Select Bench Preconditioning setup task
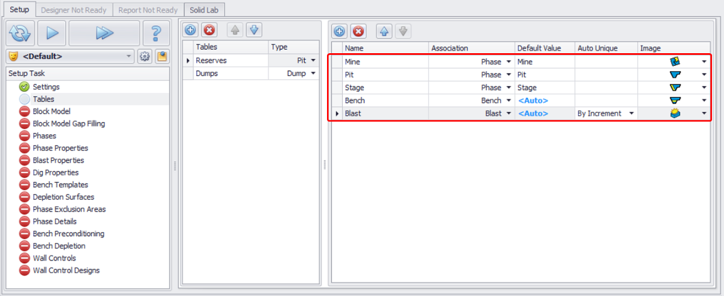The height and width of the screenshot is (296, 724). tap(68, 234)
